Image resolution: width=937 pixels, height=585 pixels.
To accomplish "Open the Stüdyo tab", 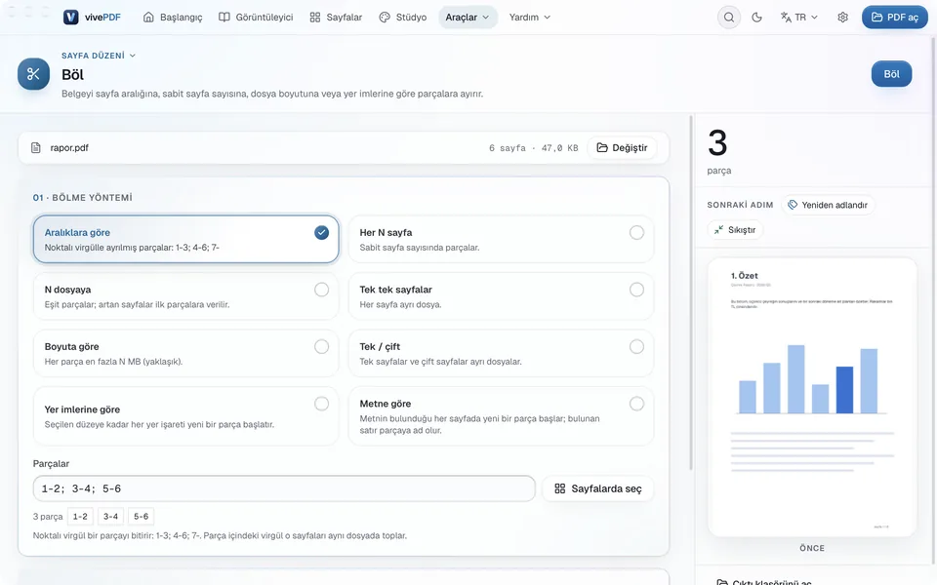I will 403,18.
